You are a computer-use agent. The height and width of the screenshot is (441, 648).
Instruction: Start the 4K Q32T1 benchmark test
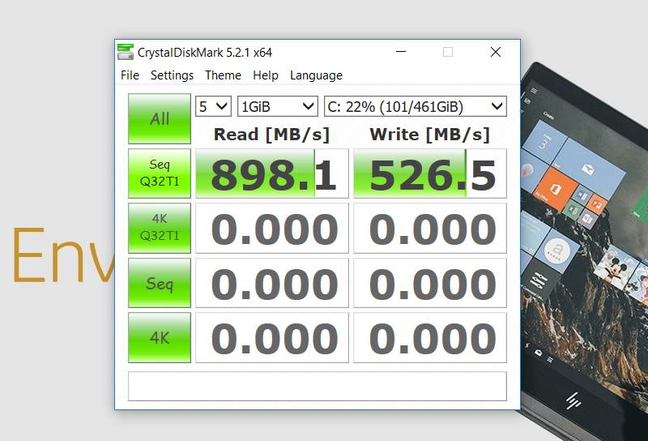coord(160,228)
